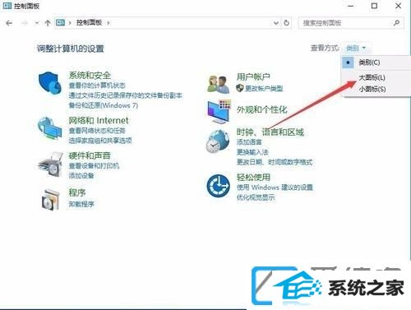Open 查看设备和打印机 link
The width and height of the screenshot is (411, 310).
(x=94, y=165)
